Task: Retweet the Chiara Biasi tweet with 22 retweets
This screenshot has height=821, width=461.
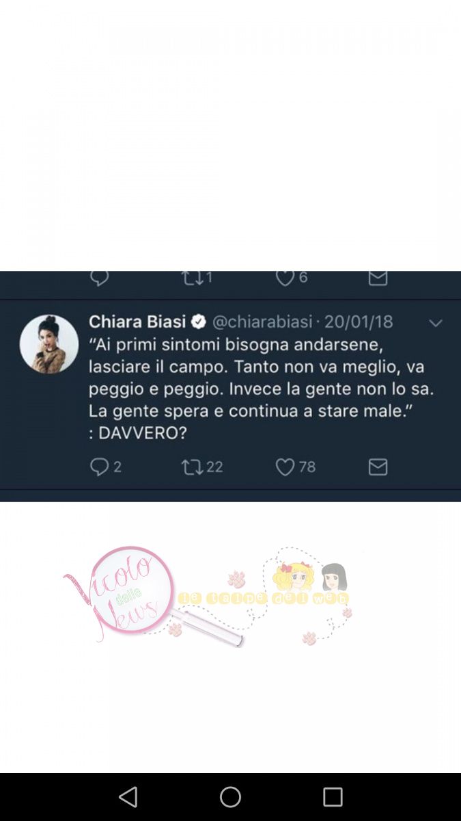Action: pyautogui.click(x=193, y=467)
